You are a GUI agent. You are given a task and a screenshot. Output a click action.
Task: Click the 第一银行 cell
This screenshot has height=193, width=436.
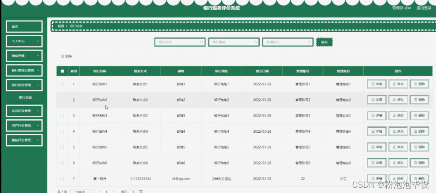pyautogui.click(x=100, y=179)
